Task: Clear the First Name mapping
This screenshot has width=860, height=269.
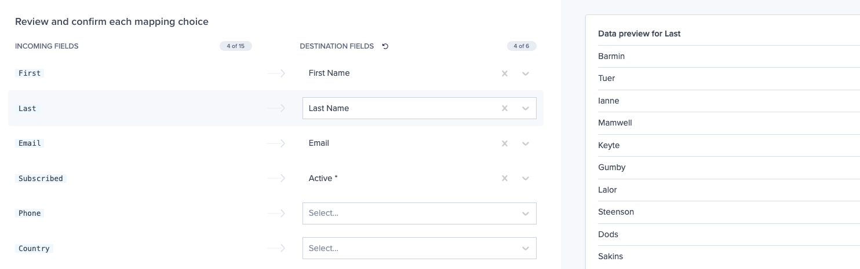Action: coord(505,73)
